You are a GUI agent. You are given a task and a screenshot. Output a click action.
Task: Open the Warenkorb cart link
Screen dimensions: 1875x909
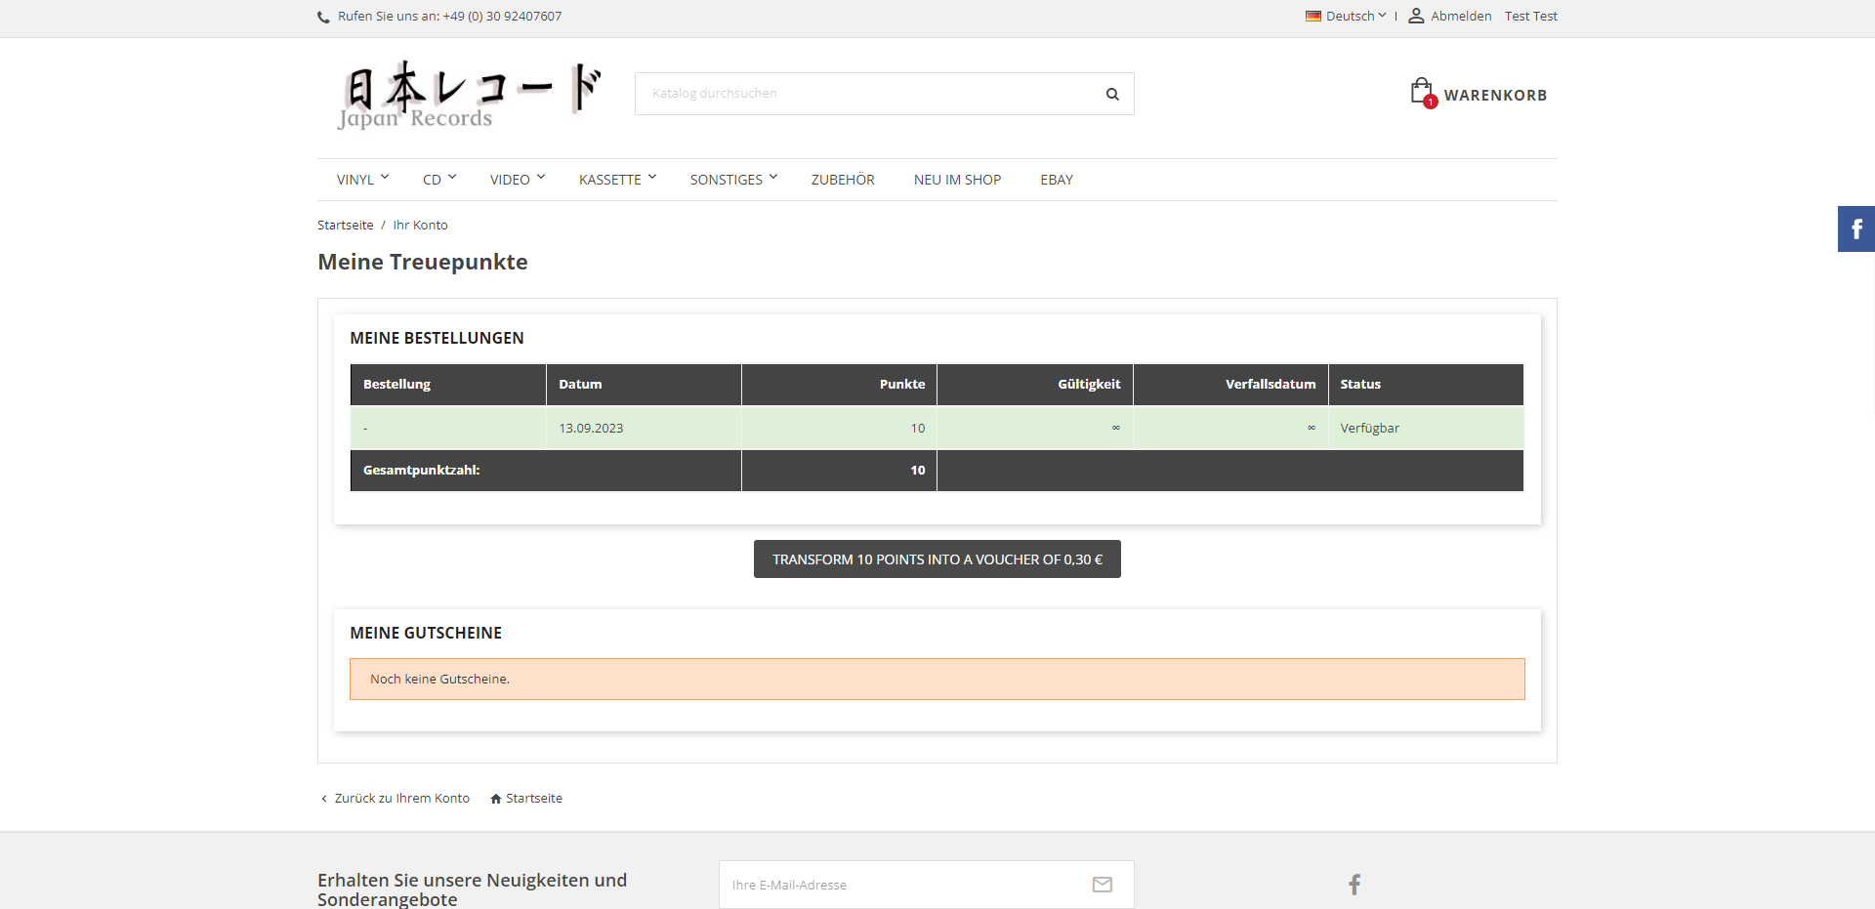tap(1495, 95)
